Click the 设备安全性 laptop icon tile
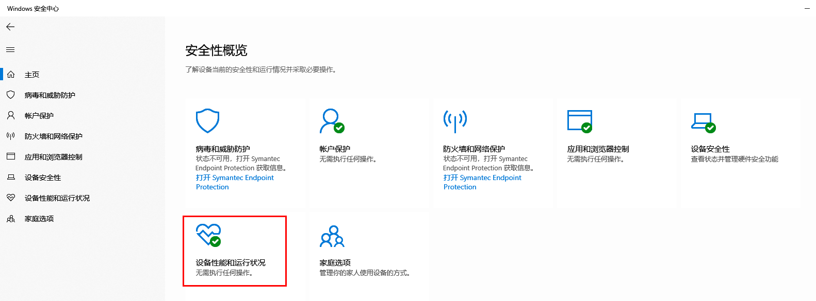Image resolution: width=816 pixels, height=301 pixels. 703,122
